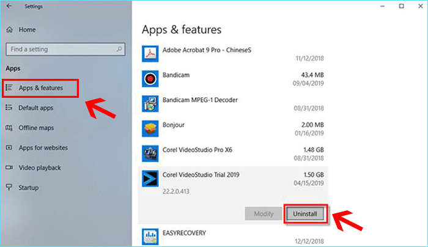Click the Corel VideoStudio Pro X6 icon
Image resolution: width=428 pixels, height=247 pixels.
click(x=150, y=153)
